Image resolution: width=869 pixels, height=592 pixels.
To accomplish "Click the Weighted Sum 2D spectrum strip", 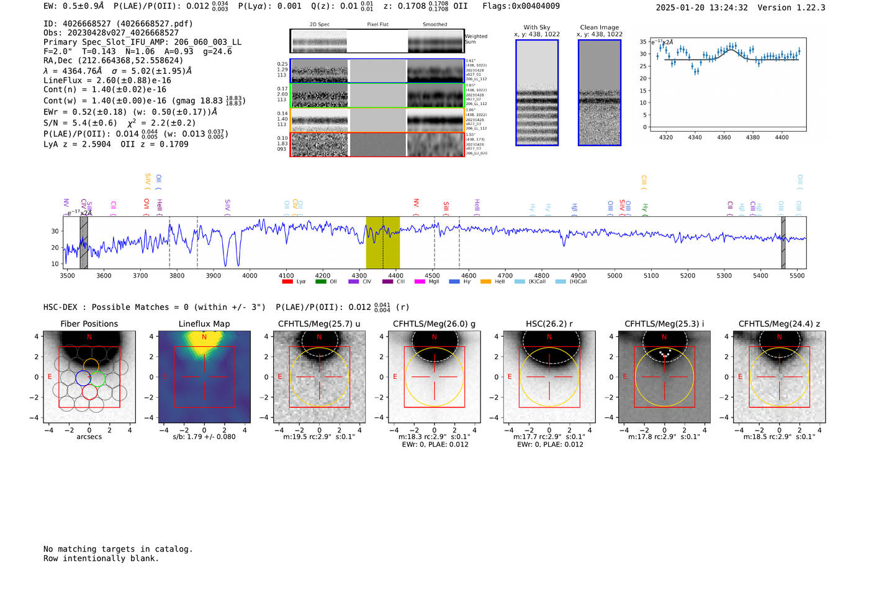I will (x=377, y=41).
